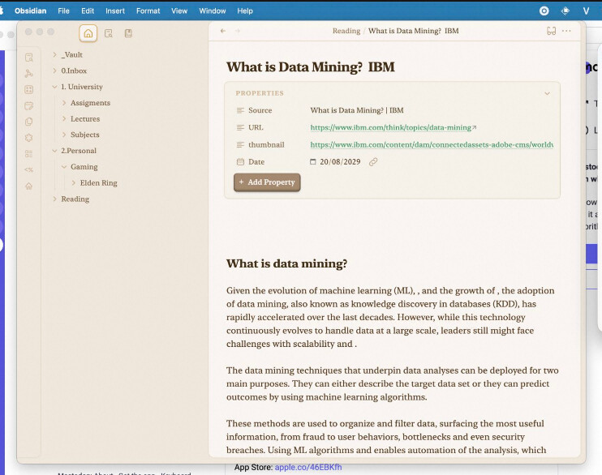Open daily note calendar icon in ribbon
The width and height of the screenshot is (602, 475).
29,105
